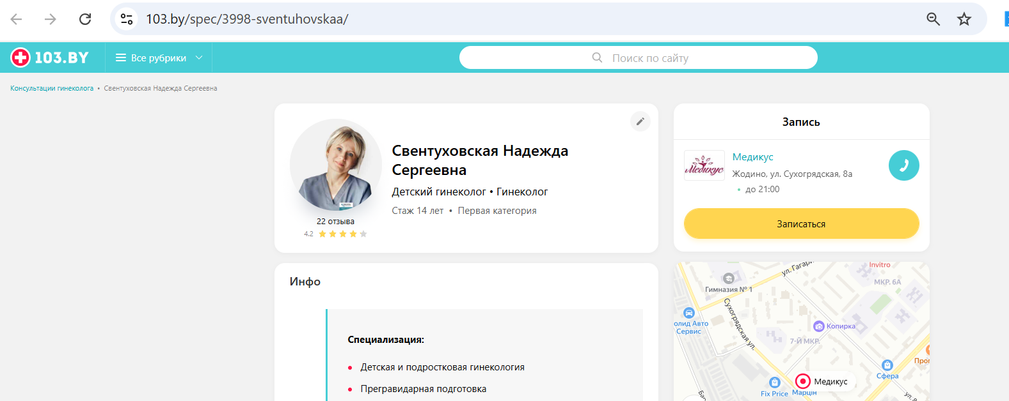Click the Первая категория text

click(x=497, y=211)
